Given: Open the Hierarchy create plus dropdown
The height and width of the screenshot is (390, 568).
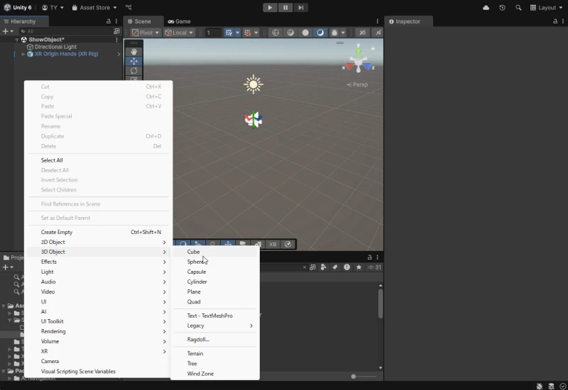Looking at the screenshot, I should coord(8,31).
